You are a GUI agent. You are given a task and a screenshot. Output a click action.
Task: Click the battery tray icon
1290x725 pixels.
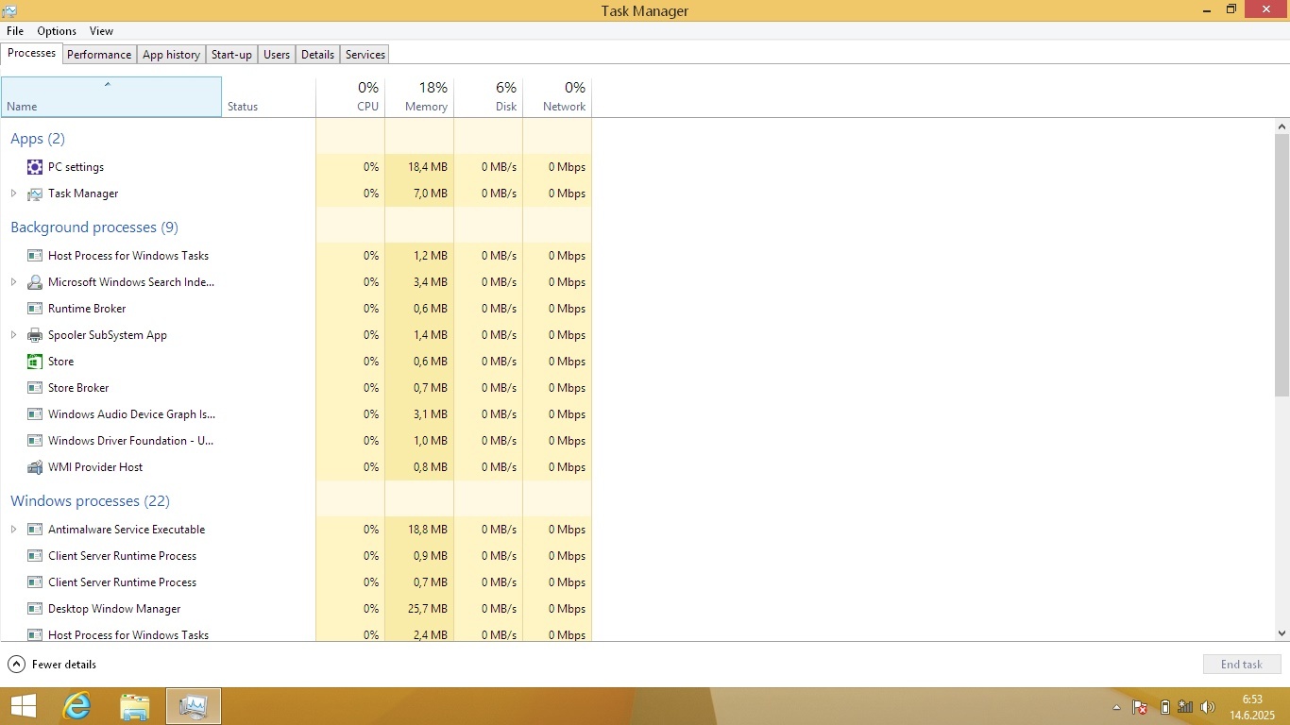tap(1164, 707)
